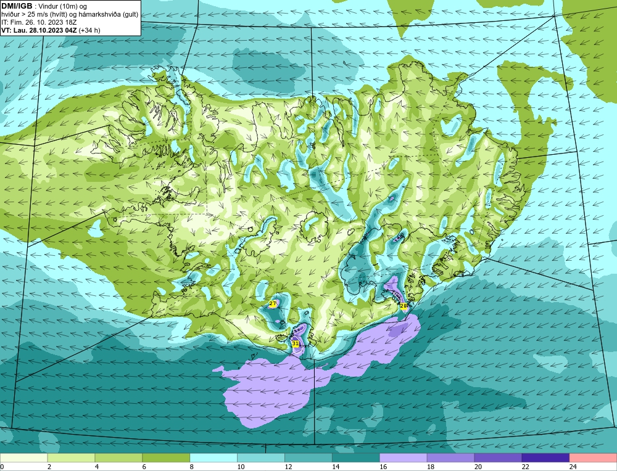The height and width of the screenshot is (471, 617).
Task: Click the 20–22 m/s violet legend swatch
Action: 498,457
